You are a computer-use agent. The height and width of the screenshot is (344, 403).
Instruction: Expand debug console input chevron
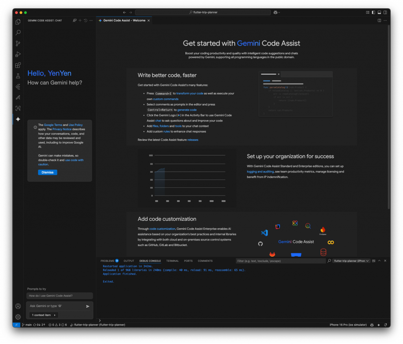(x=100, y=320)
